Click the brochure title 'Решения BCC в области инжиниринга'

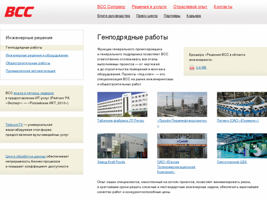pos(217,57)
